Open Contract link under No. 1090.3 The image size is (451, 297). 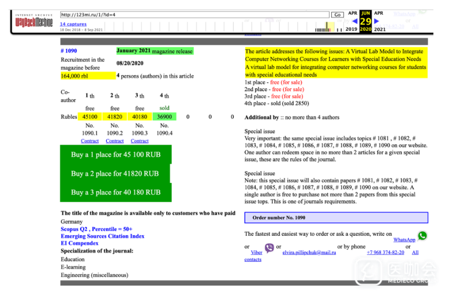[x=139, y=141]
